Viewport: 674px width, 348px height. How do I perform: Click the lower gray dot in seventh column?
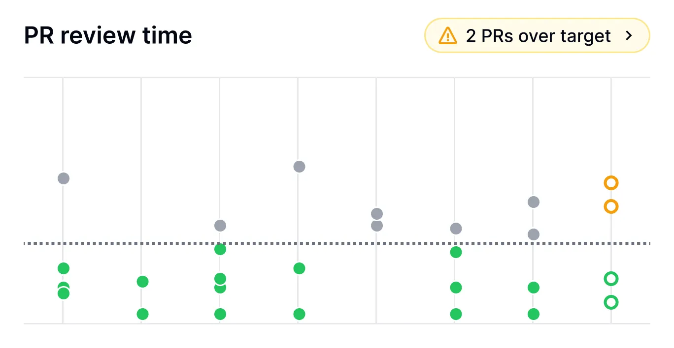(x=534, y=234)
